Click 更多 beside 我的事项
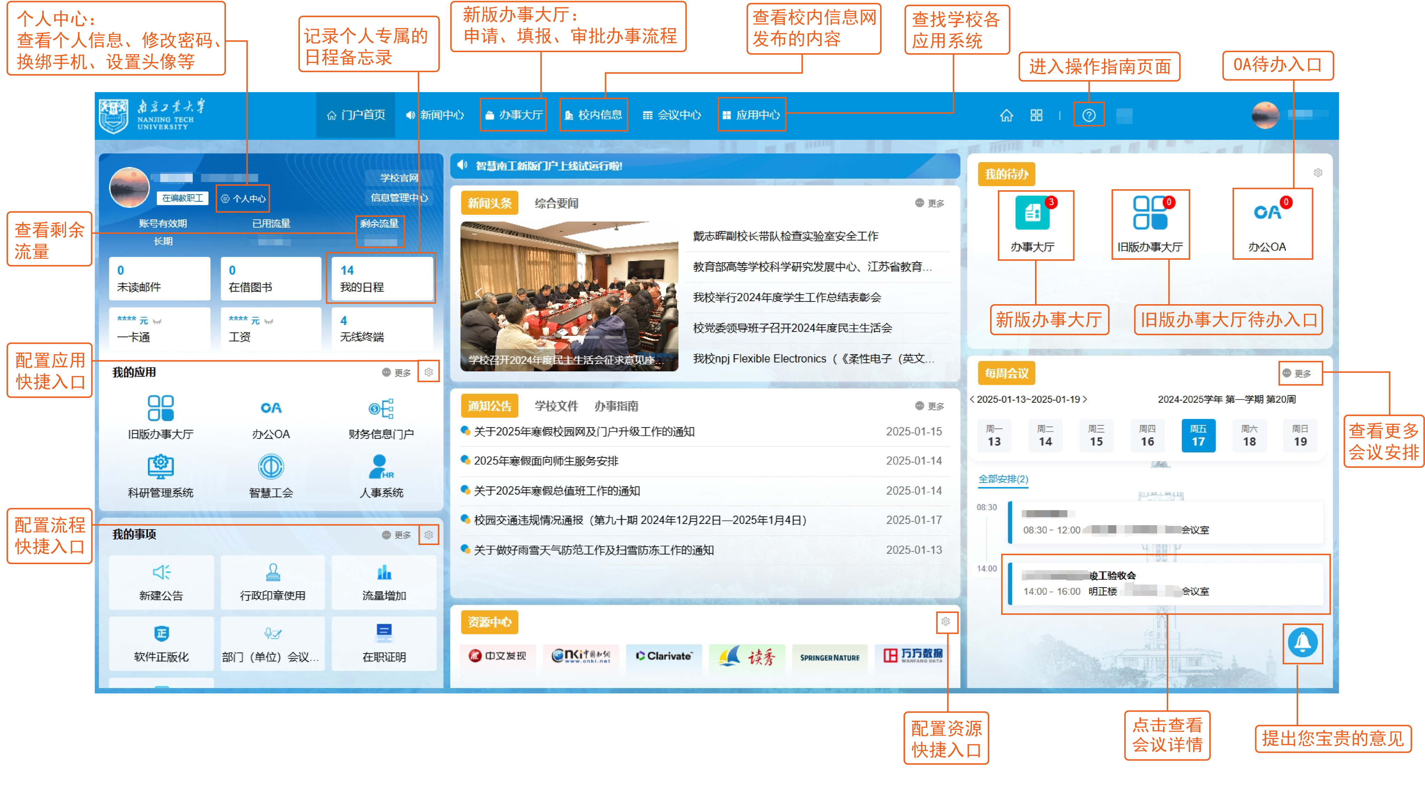1425x805 pixels. pos(396,535)
